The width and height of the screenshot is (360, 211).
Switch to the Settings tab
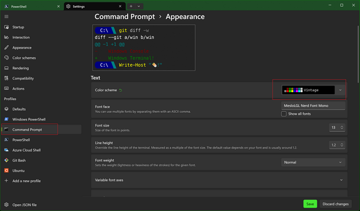tap(94, 6)
